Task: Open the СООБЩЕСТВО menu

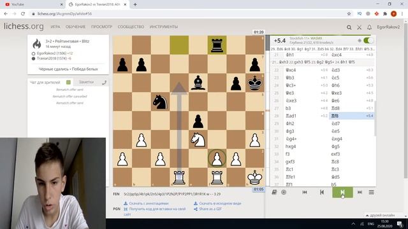Action: tap(131, 27)
